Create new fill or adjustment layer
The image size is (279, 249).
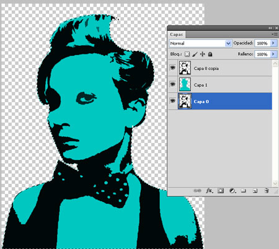pyautogui.click(x=232, y=191)
